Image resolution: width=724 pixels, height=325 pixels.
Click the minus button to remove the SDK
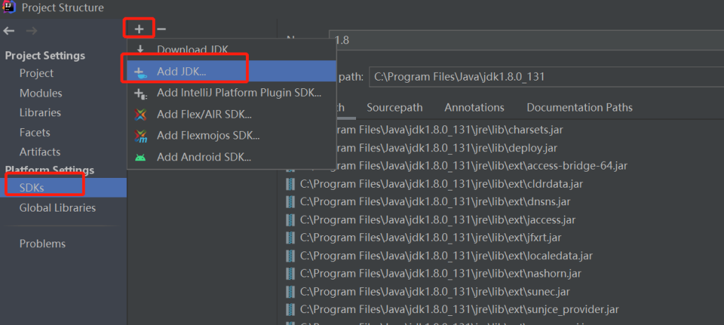point(161,29)
